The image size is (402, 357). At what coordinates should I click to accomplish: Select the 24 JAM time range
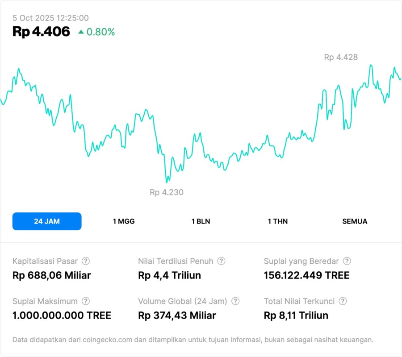click(47, 221)
